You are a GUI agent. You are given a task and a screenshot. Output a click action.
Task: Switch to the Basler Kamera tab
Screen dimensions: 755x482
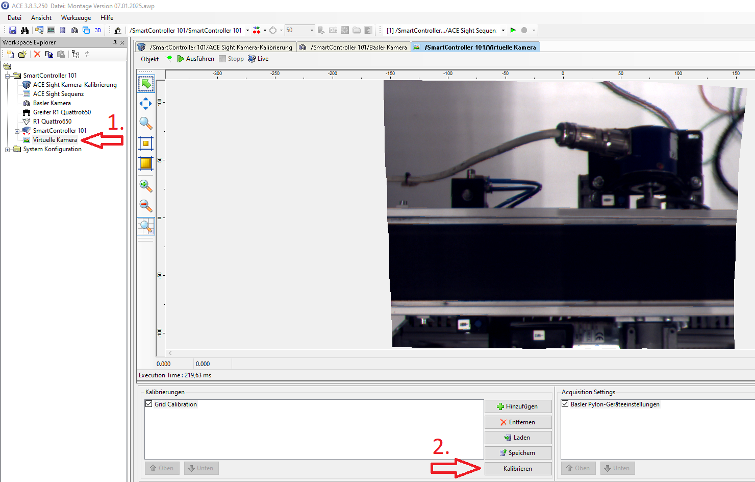pyautogui.click(x=354, y=47)
